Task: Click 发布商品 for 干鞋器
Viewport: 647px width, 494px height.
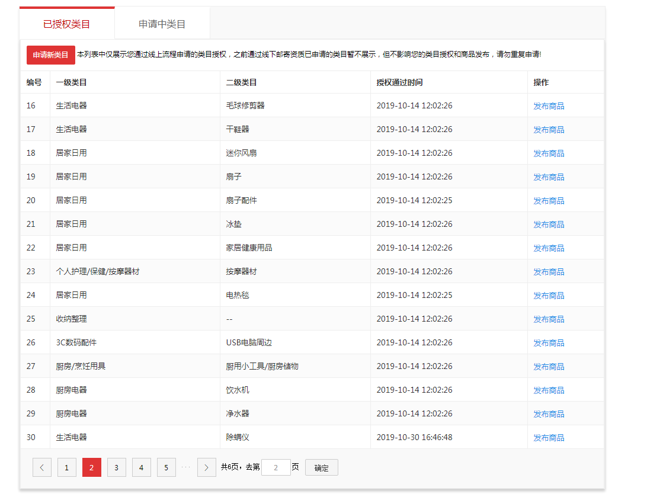Action: [x=548, y=129]
